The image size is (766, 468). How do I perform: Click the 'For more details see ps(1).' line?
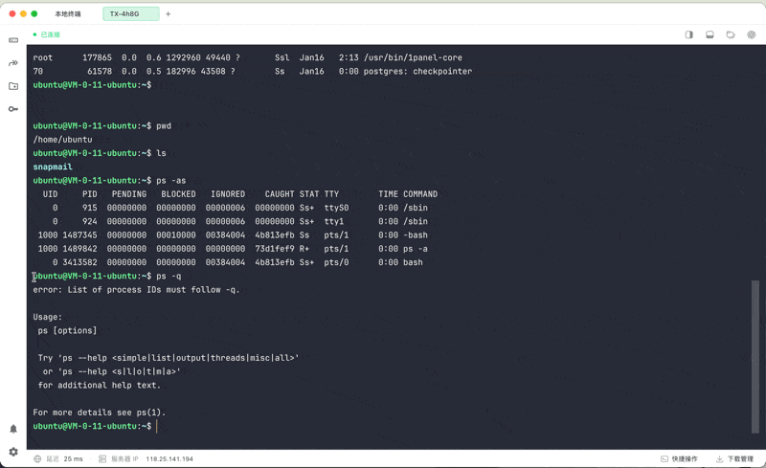100,412
